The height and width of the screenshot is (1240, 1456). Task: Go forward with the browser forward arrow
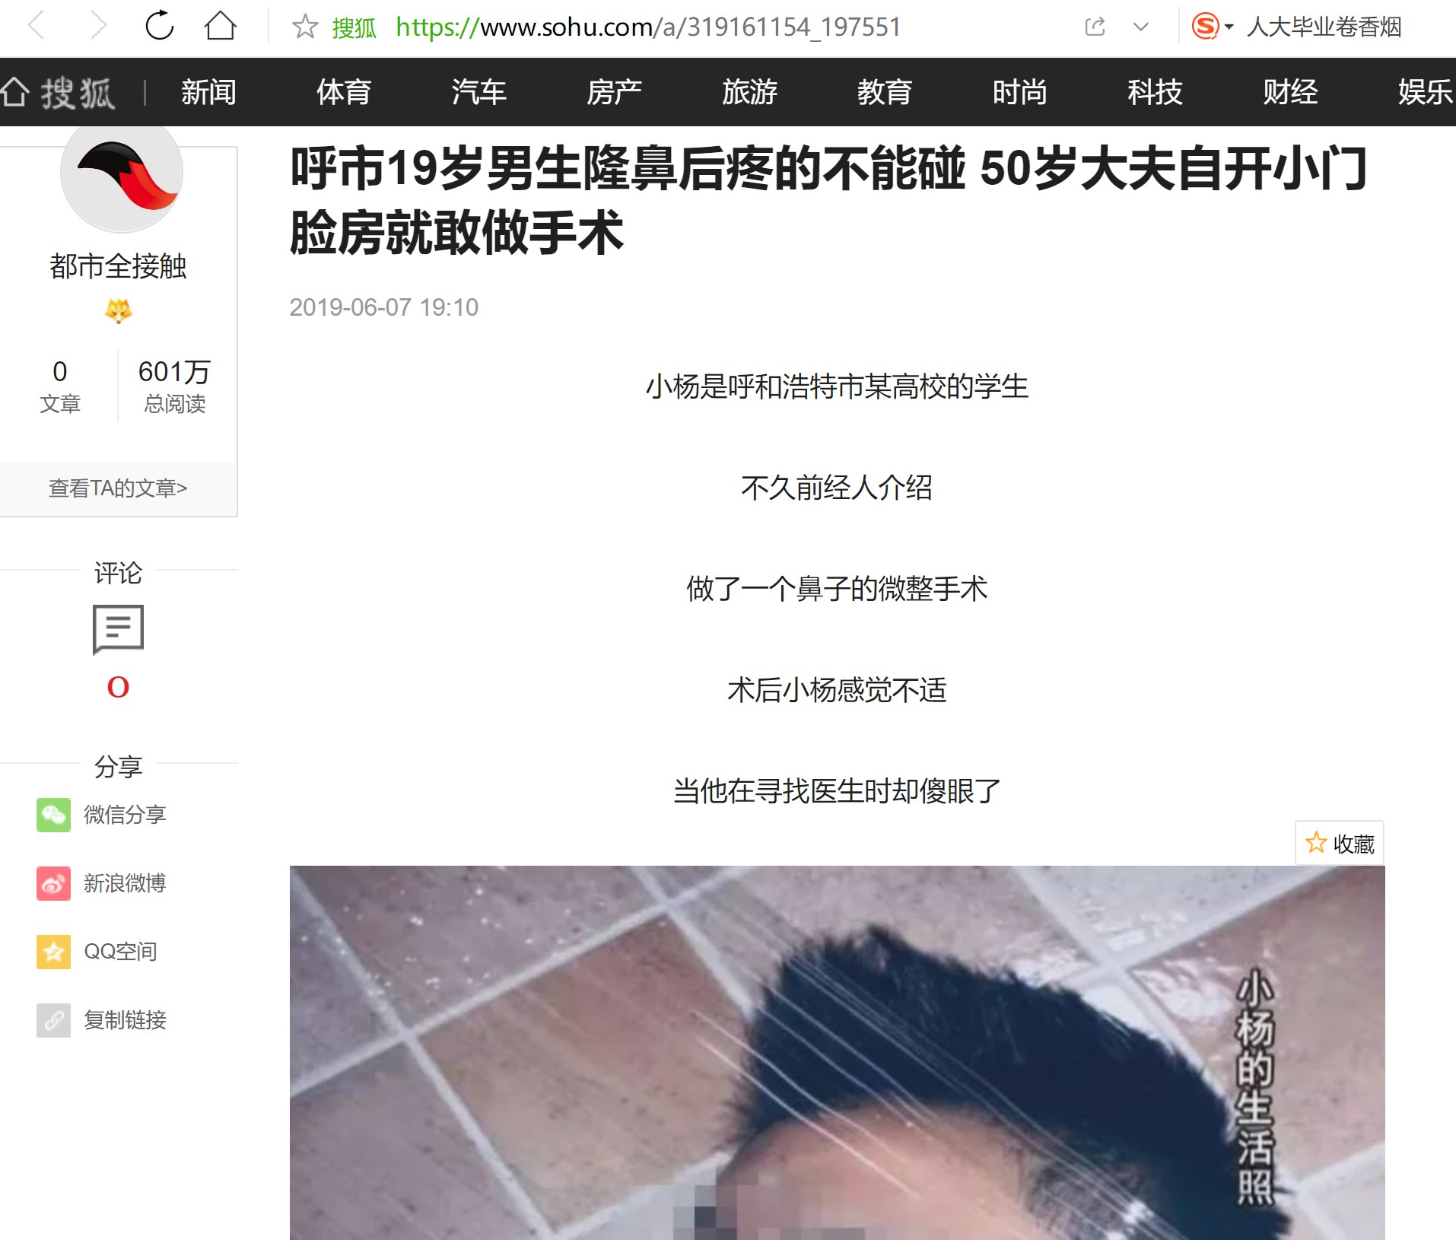[97, 26]
